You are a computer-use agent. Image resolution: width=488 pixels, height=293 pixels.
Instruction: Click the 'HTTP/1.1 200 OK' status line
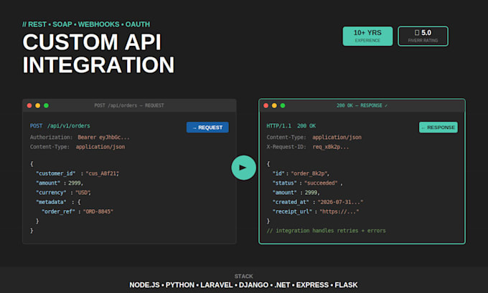291,126
